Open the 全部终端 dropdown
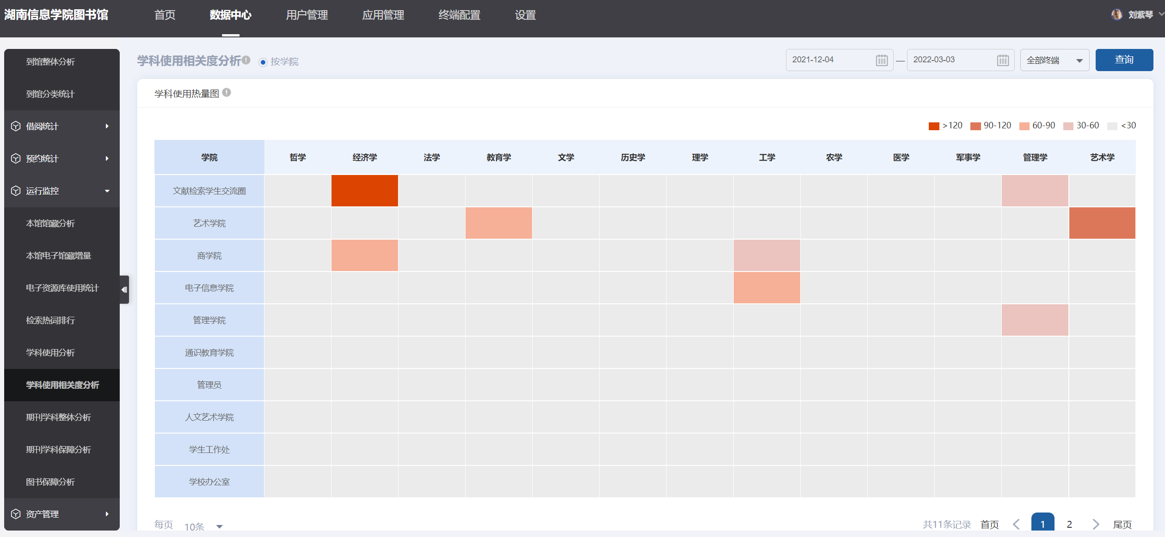This screenshot has width=1165, height=537. pos(1054,60)
